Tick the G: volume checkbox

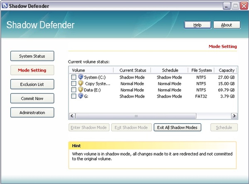(74, 96)
